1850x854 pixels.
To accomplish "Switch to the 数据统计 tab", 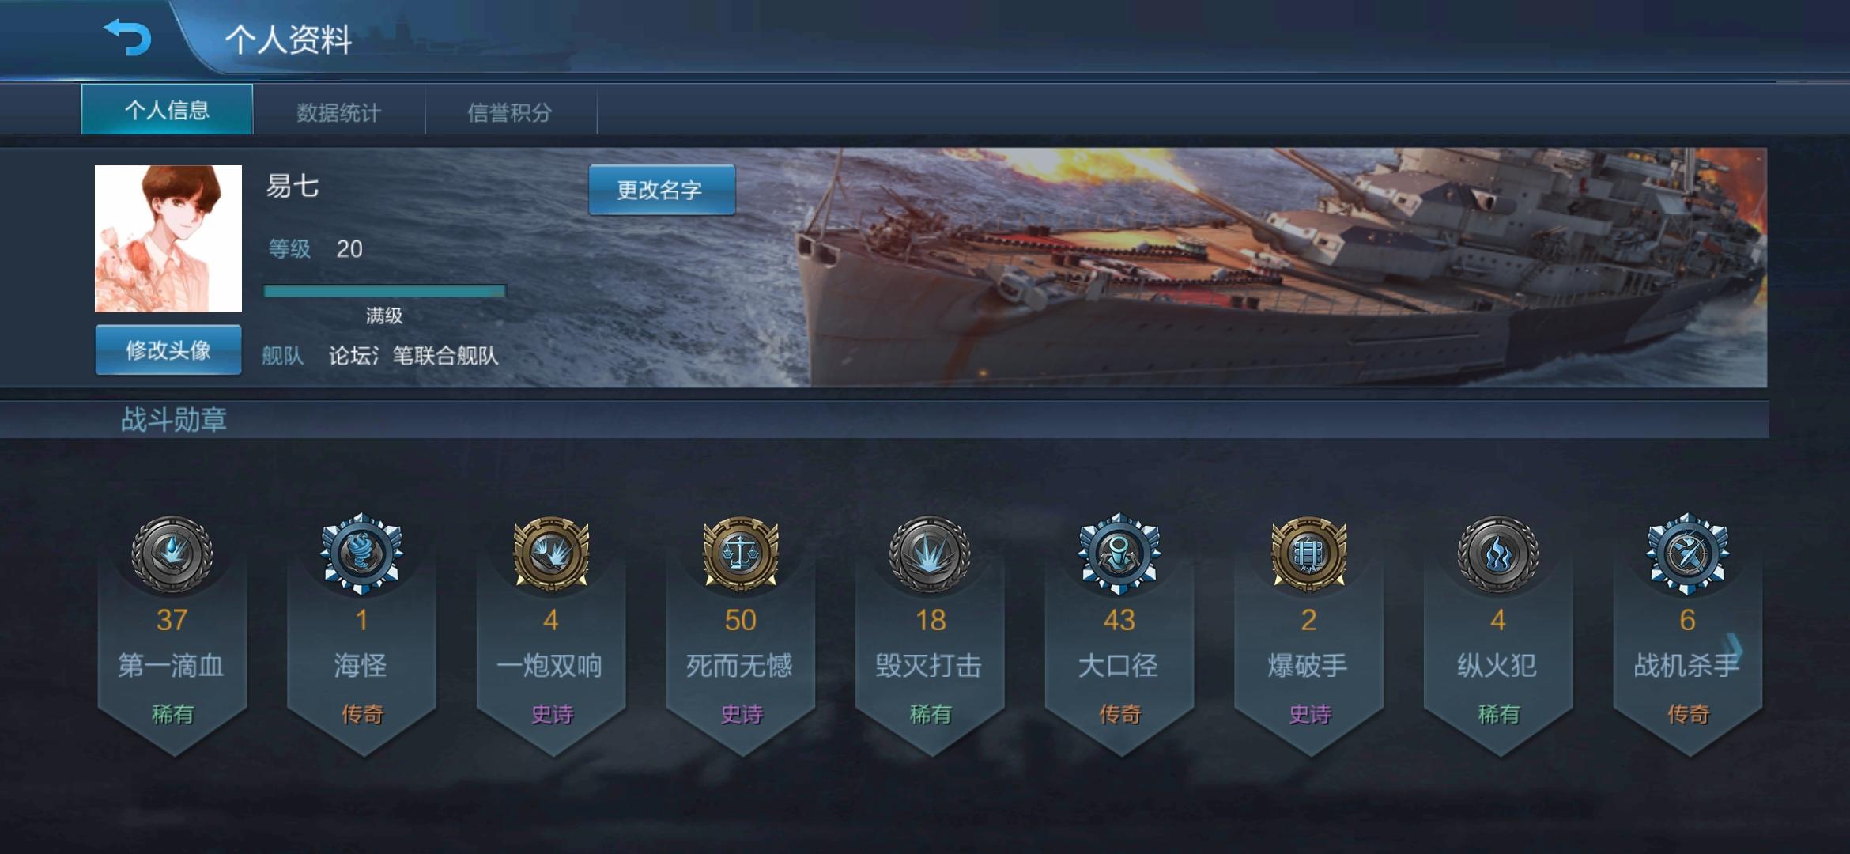I will [339, 111].
